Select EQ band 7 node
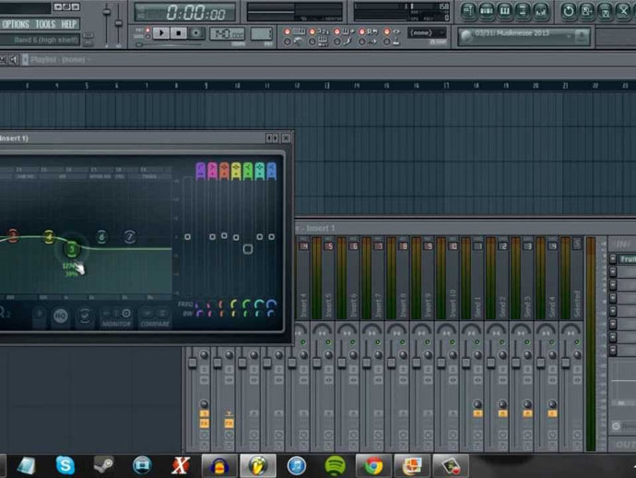Image resolution: width=636 pixels, height=478 pixels. click(x=130, y=236)
